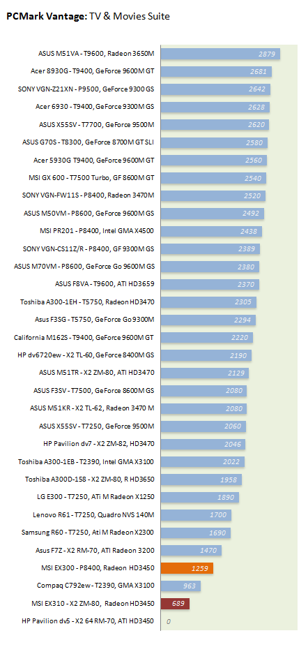Select the 'ASUS F3SV - T7500, GeForce 8600M GS' label
The width and height of the screenshot is (308, 654).
click(93, 391)
